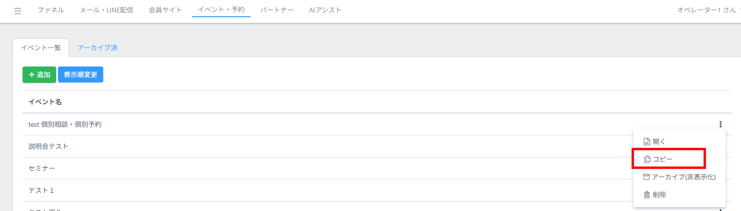The image size is (741, 211).
Task: Open the パートナー navigation item
Action: click(277, 10)
